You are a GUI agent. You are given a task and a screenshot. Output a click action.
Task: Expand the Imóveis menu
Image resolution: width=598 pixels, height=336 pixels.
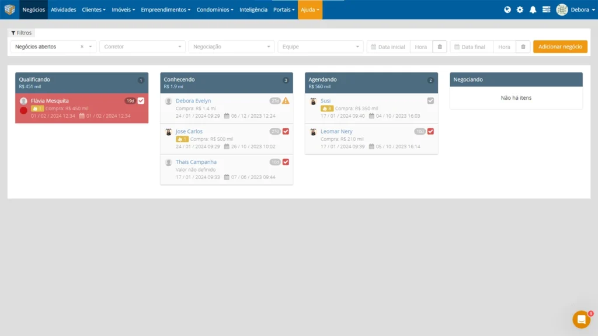pos(123,9)
